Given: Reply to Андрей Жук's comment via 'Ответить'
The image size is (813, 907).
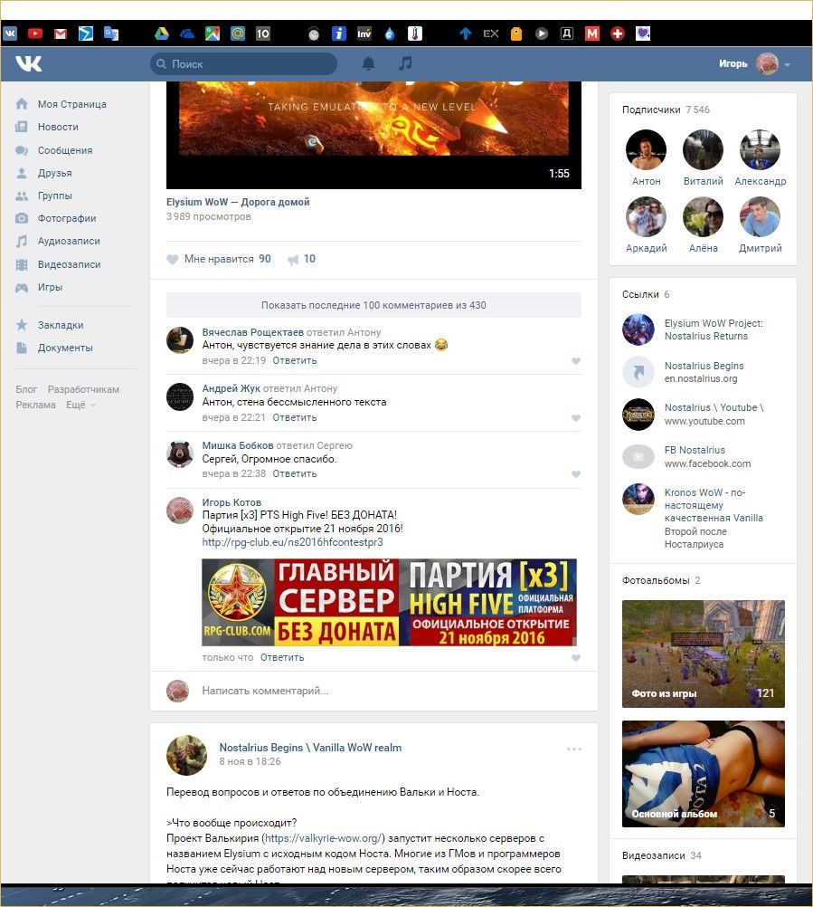Looking at the screenshot, I should click(295, 417).
